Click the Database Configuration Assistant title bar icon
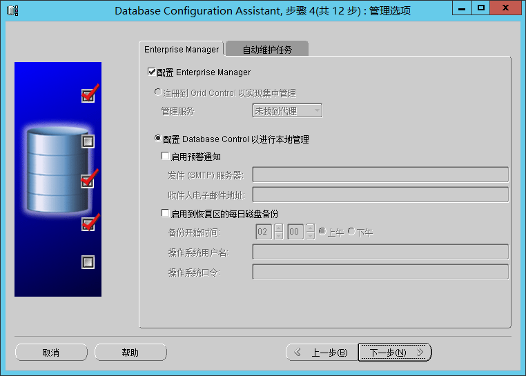This screenshot has width=526, height=376. click(12, 10)
